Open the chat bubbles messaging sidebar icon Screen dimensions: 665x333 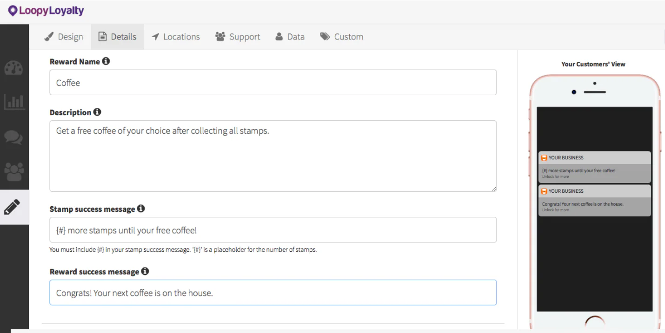13,137
